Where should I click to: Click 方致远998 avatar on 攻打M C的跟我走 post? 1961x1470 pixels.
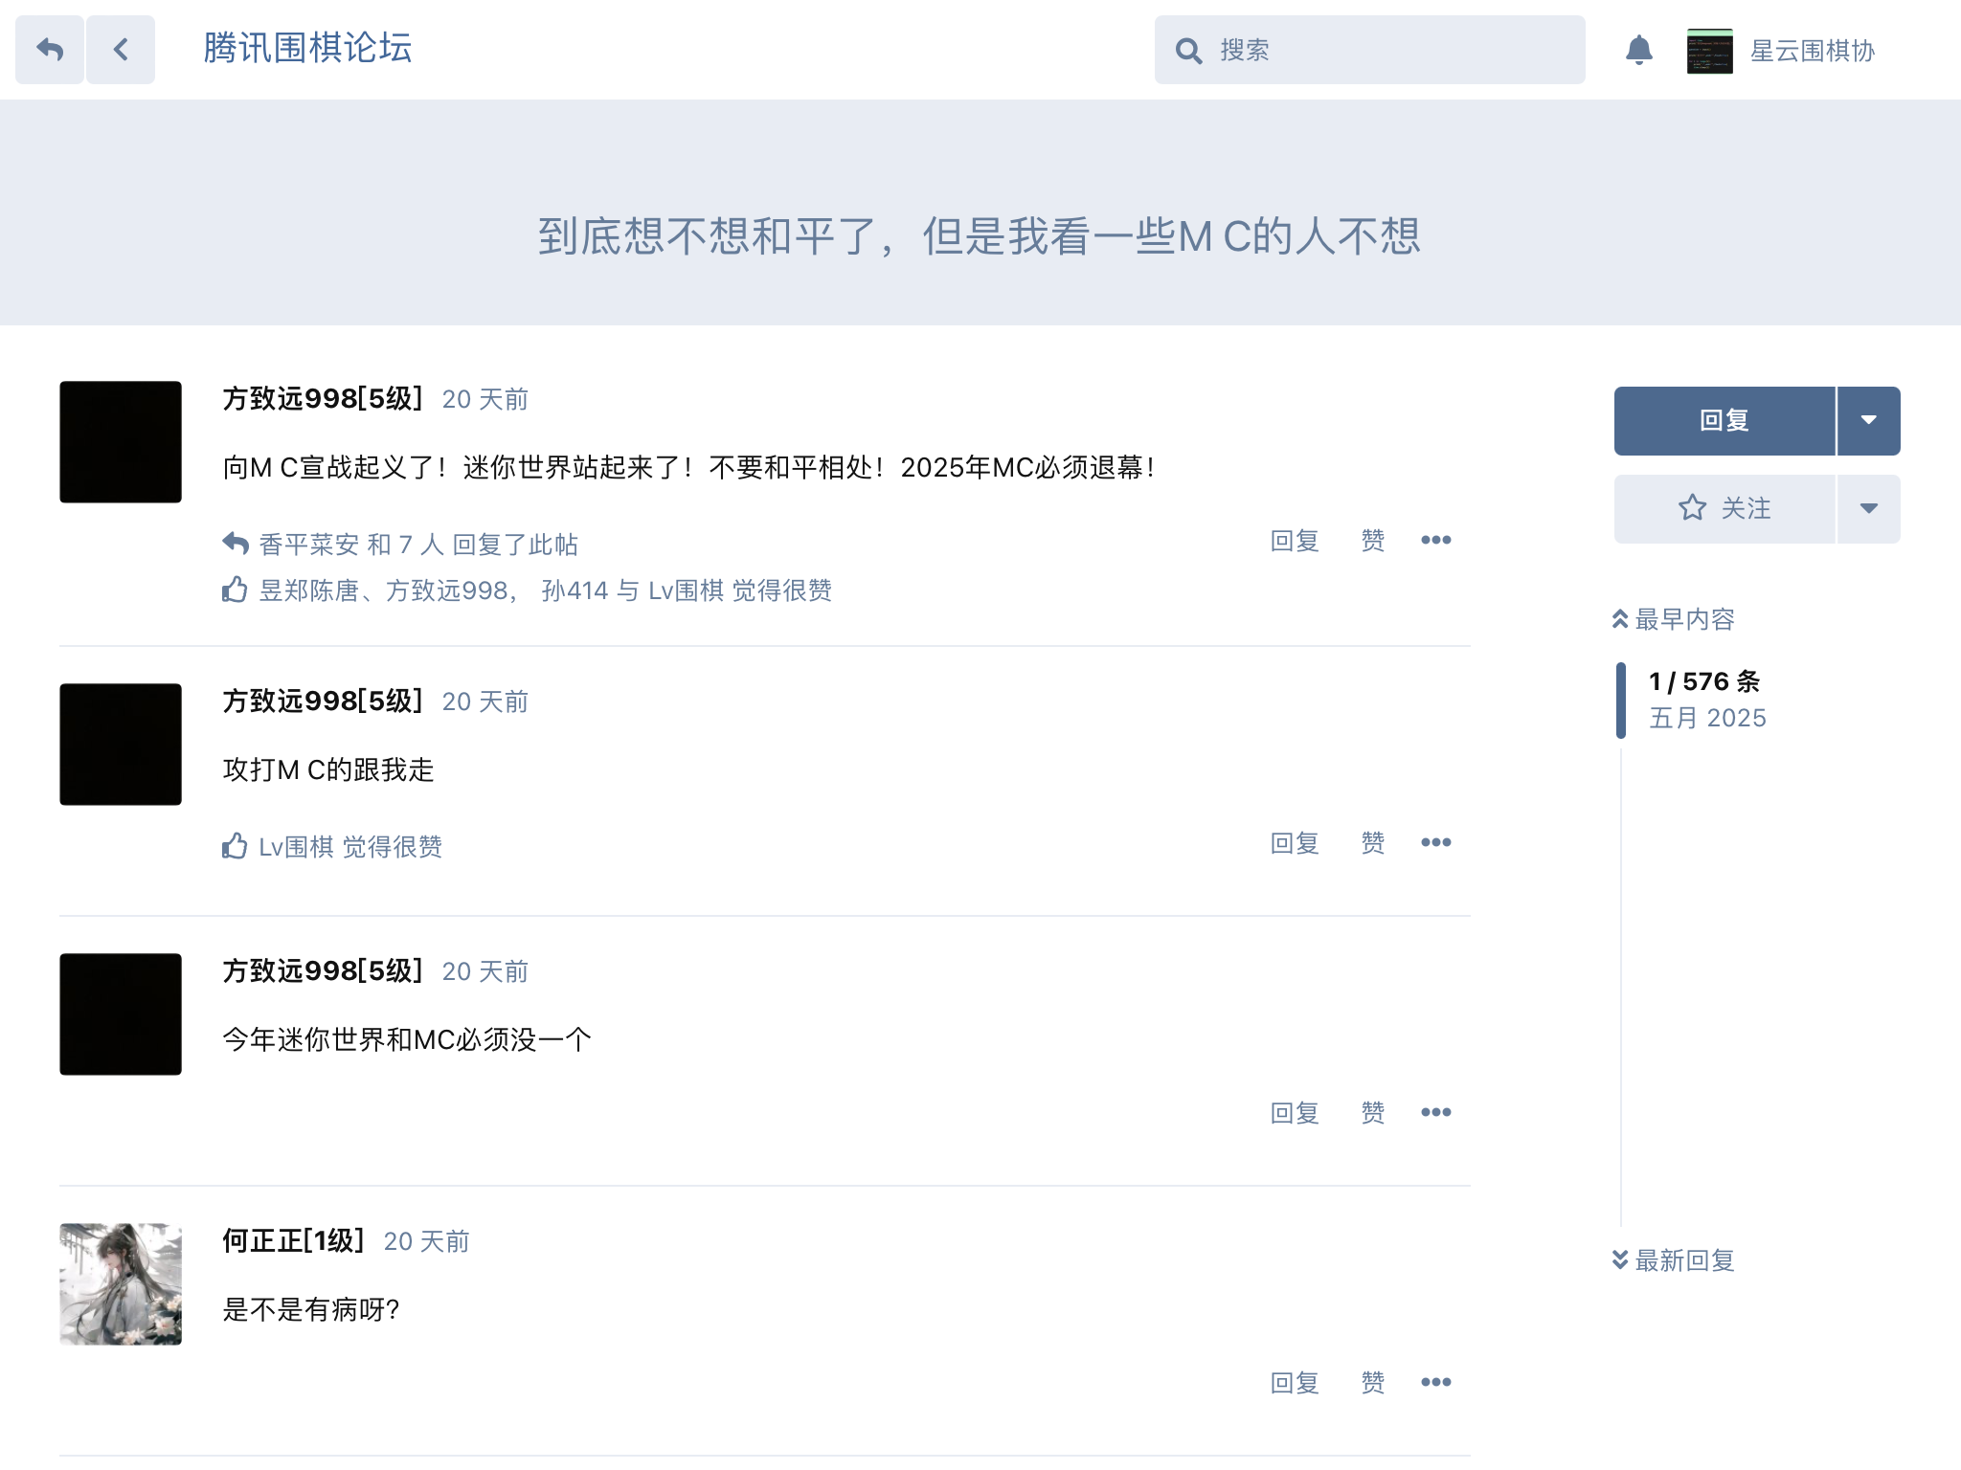click(x=121, y=745)
